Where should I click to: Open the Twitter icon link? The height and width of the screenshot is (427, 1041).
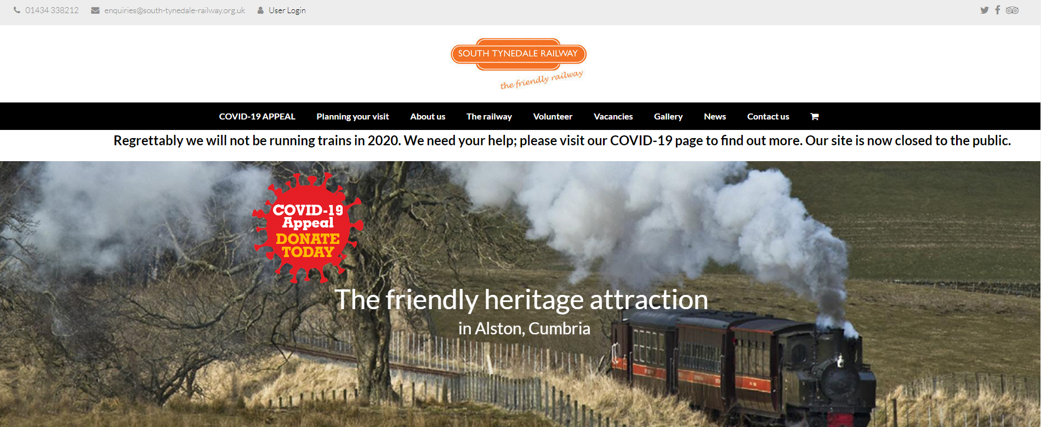click(985, 10)
